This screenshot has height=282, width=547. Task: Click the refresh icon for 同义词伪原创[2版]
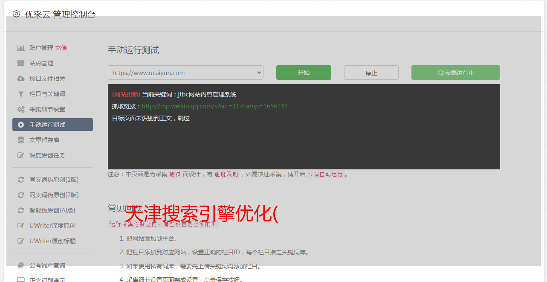[x=20, y=195]
